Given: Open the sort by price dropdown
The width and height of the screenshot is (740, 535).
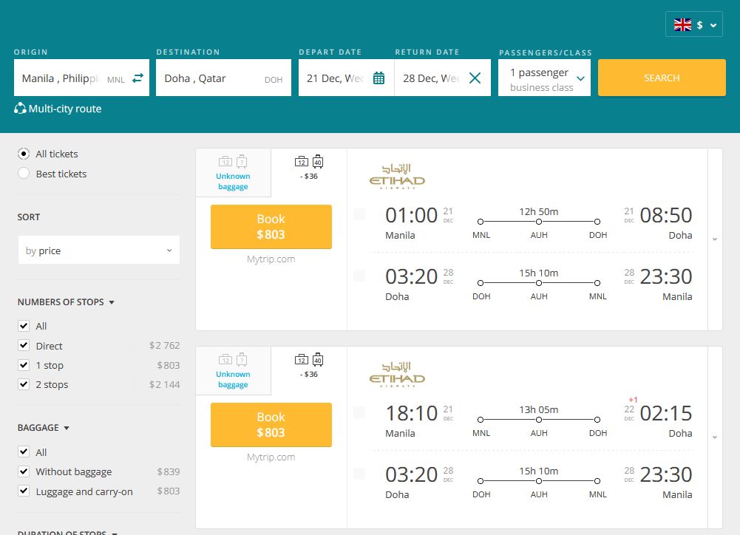Looking at the screenshot, I should pos(98,250).
